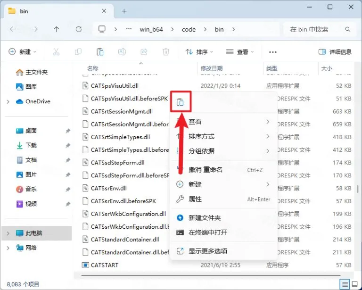Click the horizontal scrollbar of file list
362x290 pixels.
[x=211, y=275]
